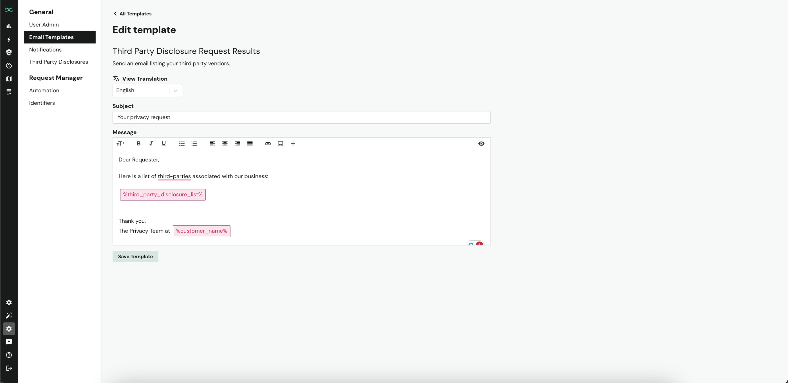Open the lightning bolt sidebar icon
The width and height of the screenshot is (788, 383).
pos(9,39)
